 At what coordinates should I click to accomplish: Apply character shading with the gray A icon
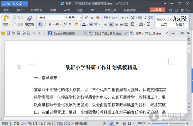click(91, 24)
